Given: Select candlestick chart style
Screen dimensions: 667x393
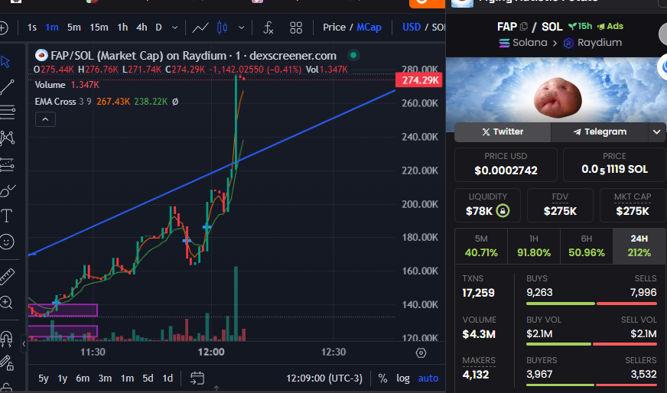Looking at the screenshot, I should 222,28.
